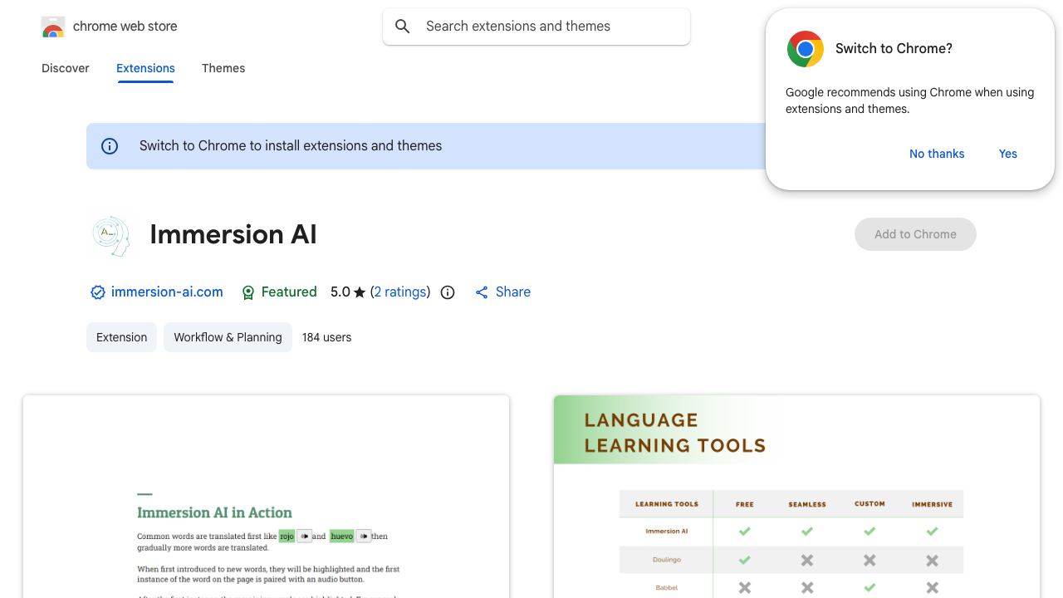Click the Chrome Web Store logo icon
The width and height of the screenshot is (1063, 598).
click(53, 27)
